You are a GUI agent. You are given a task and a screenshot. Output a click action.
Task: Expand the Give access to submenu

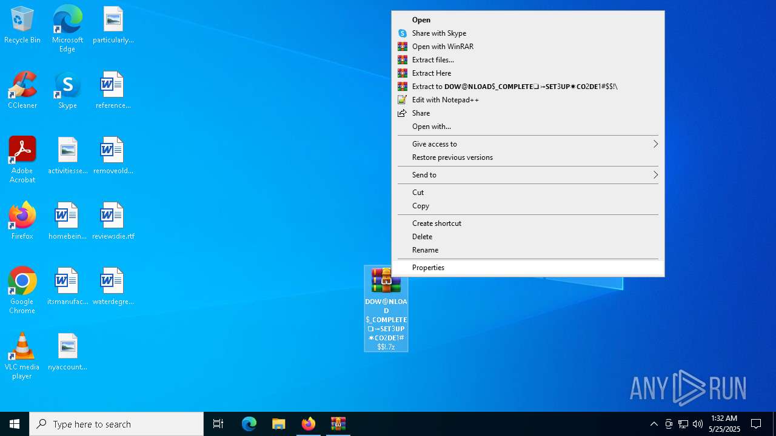click(528, 144)
